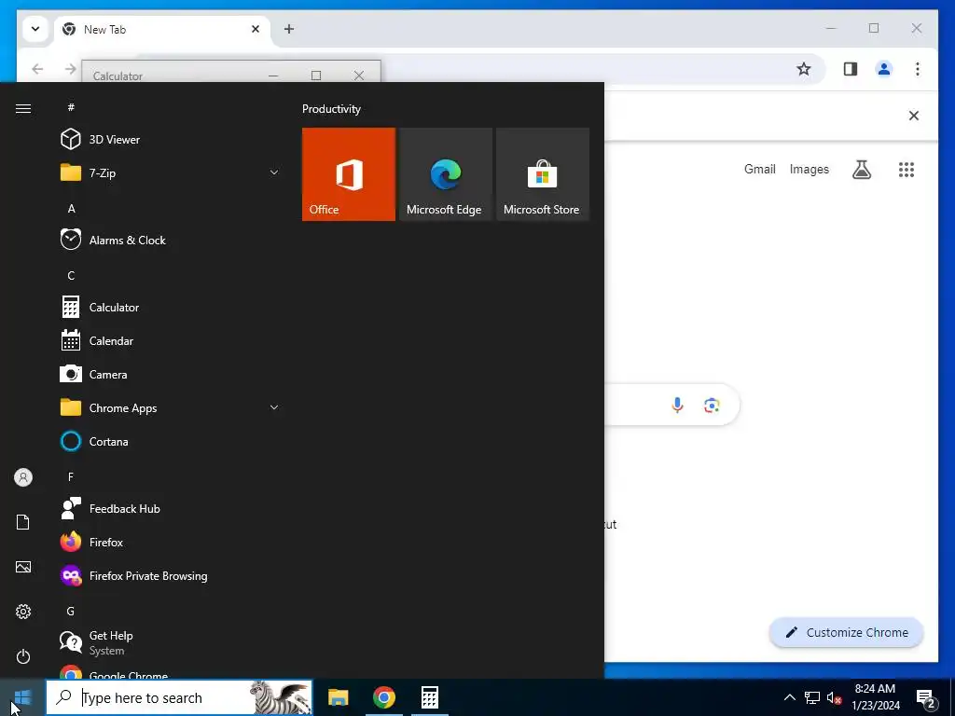955x716 pixels.
Task: Click the Productivity group heading
Action: coord(331,109)
